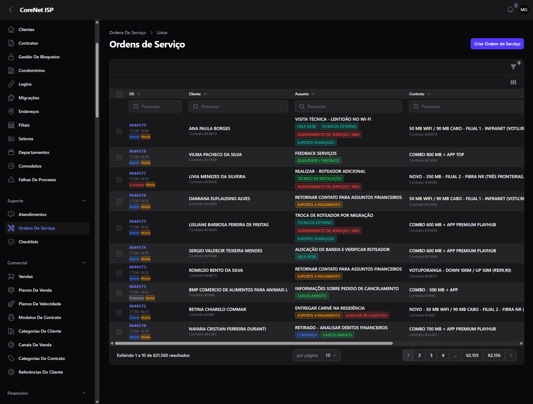
Task: Click the Vendas shopping cart icon
Action: point(11,276)
